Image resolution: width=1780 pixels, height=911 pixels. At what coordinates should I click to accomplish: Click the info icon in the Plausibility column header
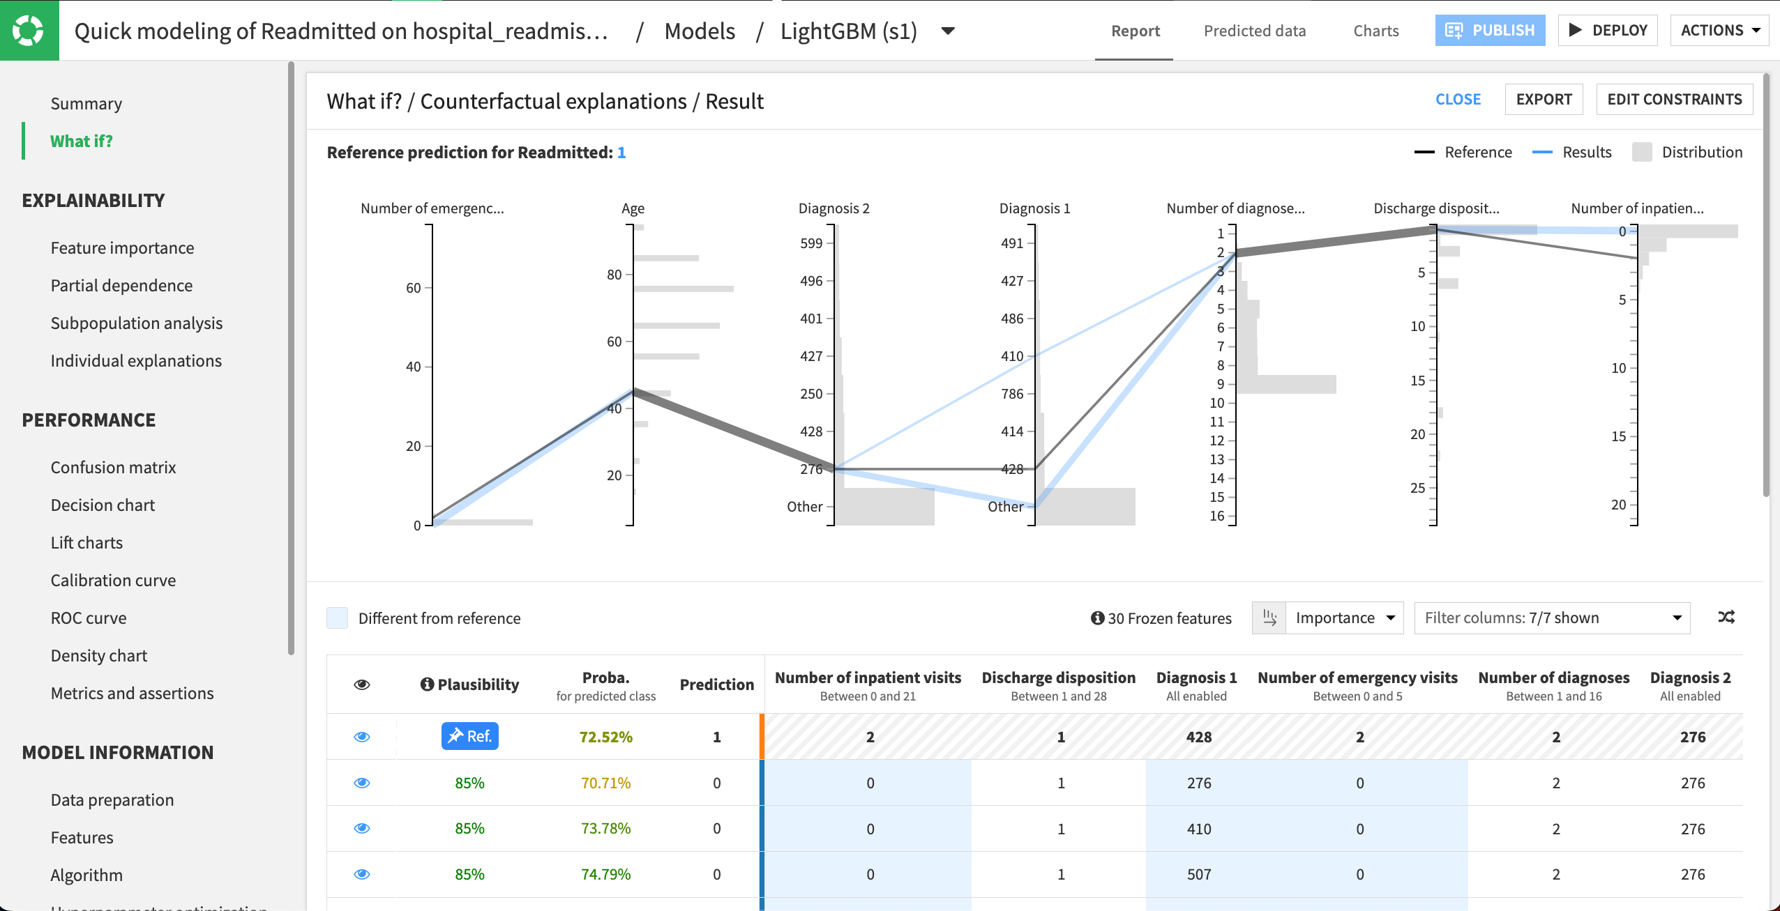coord(428,684)
